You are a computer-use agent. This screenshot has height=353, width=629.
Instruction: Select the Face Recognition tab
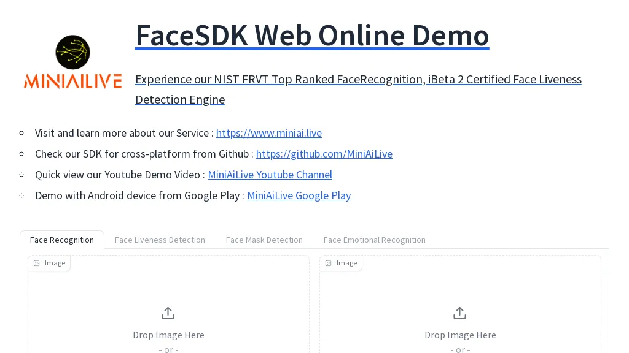pos(62,240)
